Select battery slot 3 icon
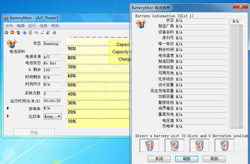This screenshot has height=164, width=250. point(199,145)
